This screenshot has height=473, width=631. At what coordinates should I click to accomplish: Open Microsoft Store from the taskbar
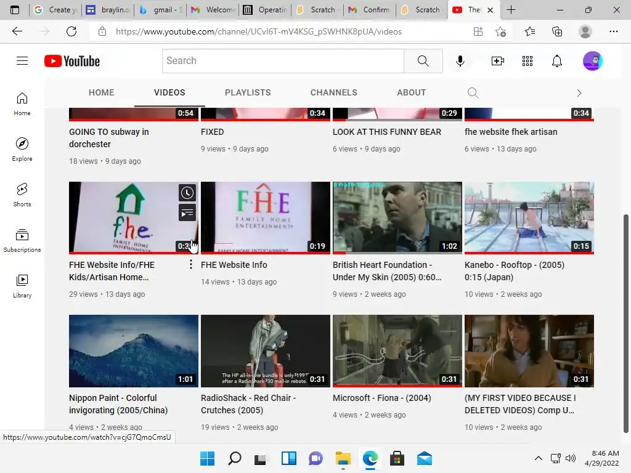point(397,458)
